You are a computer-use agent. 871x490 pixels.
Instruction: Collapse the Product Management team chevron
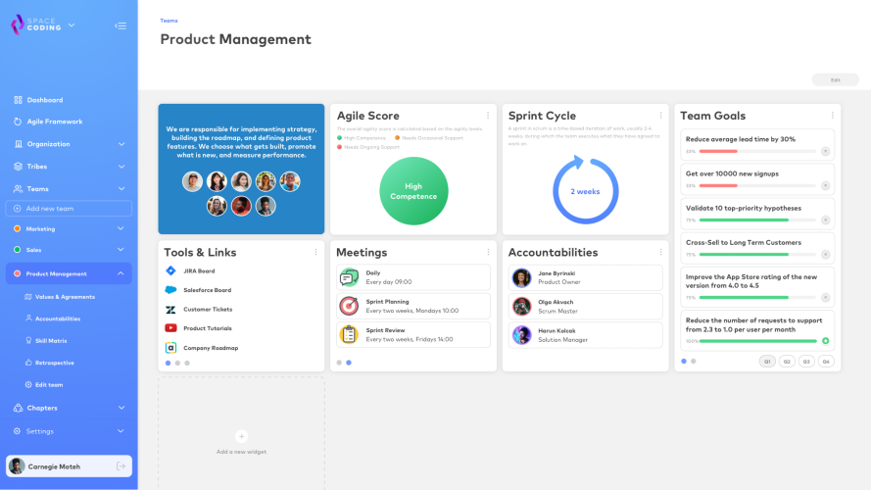[121, 273]
